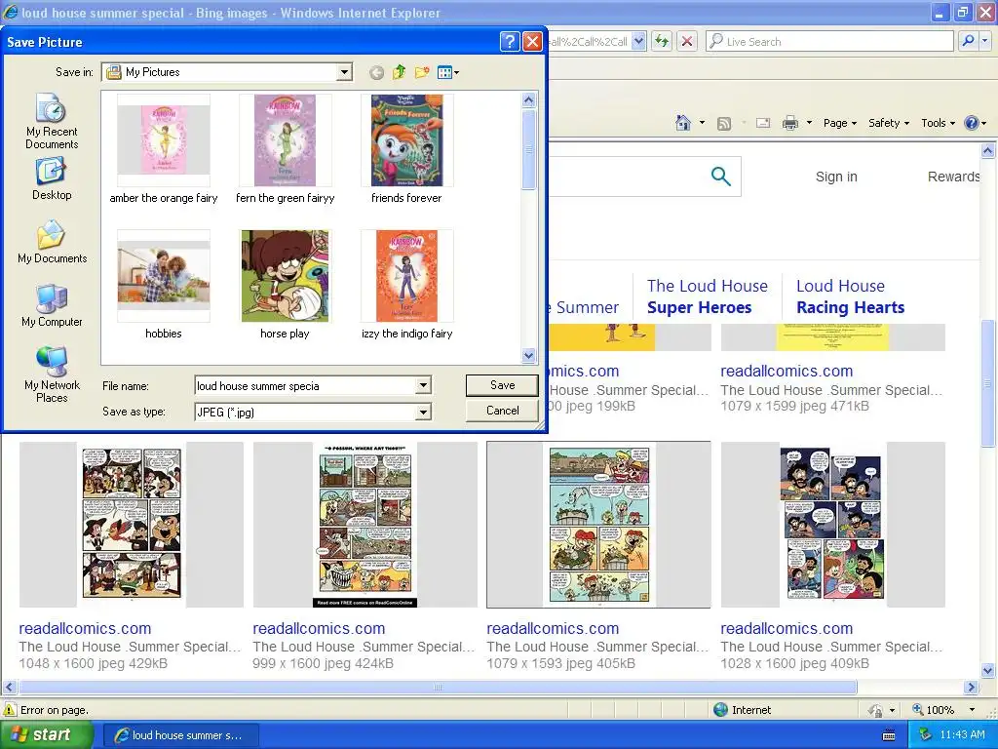Open My Network Places shortcut
Viewport: 998px width, 749px height.
(x=52, y=375)
